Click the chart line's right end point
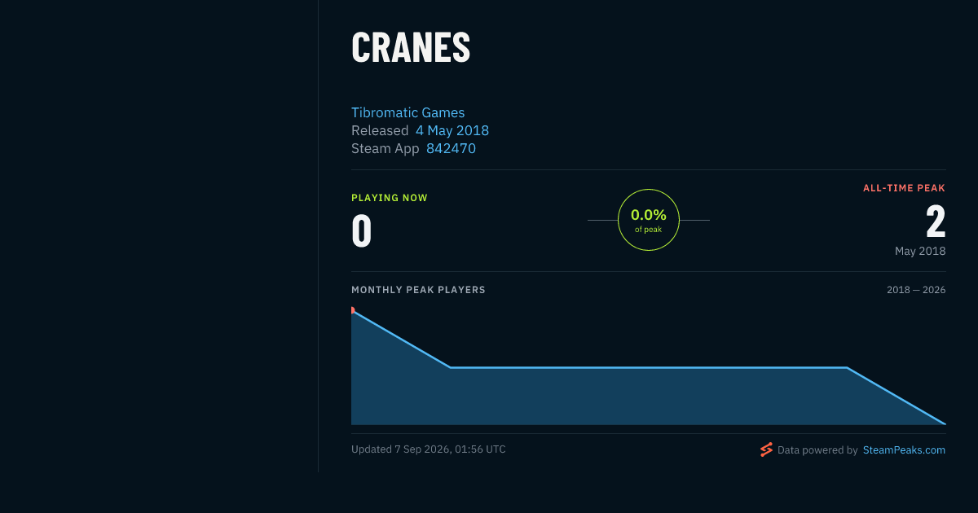This screenshot has height=513, width=978. [945, 424]
